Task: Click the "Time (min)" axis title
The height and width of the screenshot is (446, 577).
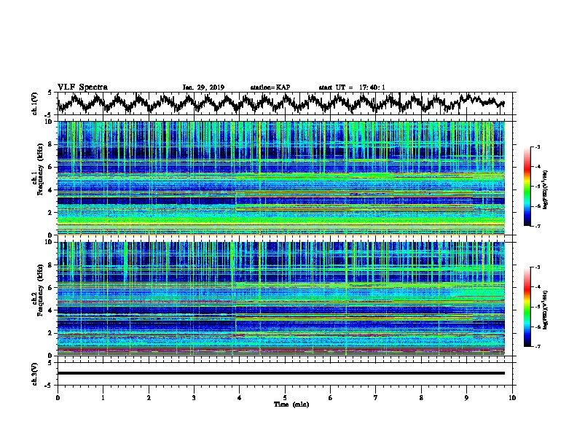Action: (291, 404)
